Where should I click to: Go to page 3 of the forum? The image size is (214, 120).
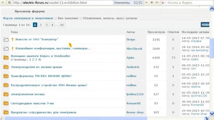pos(46,25)
